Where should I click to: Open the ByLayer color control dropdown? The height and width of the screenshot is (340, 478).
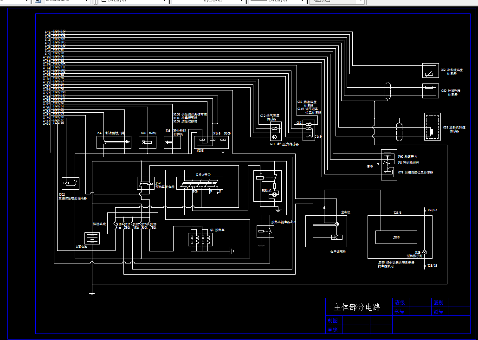pos(134,1)
